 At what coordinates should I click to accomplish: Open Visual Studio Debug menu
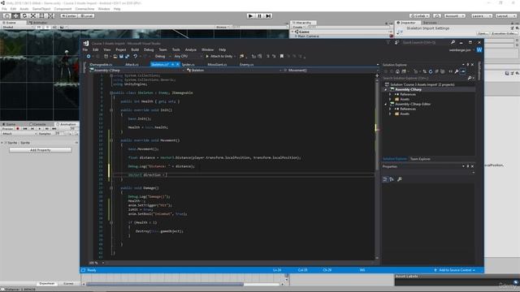(149, 49)
